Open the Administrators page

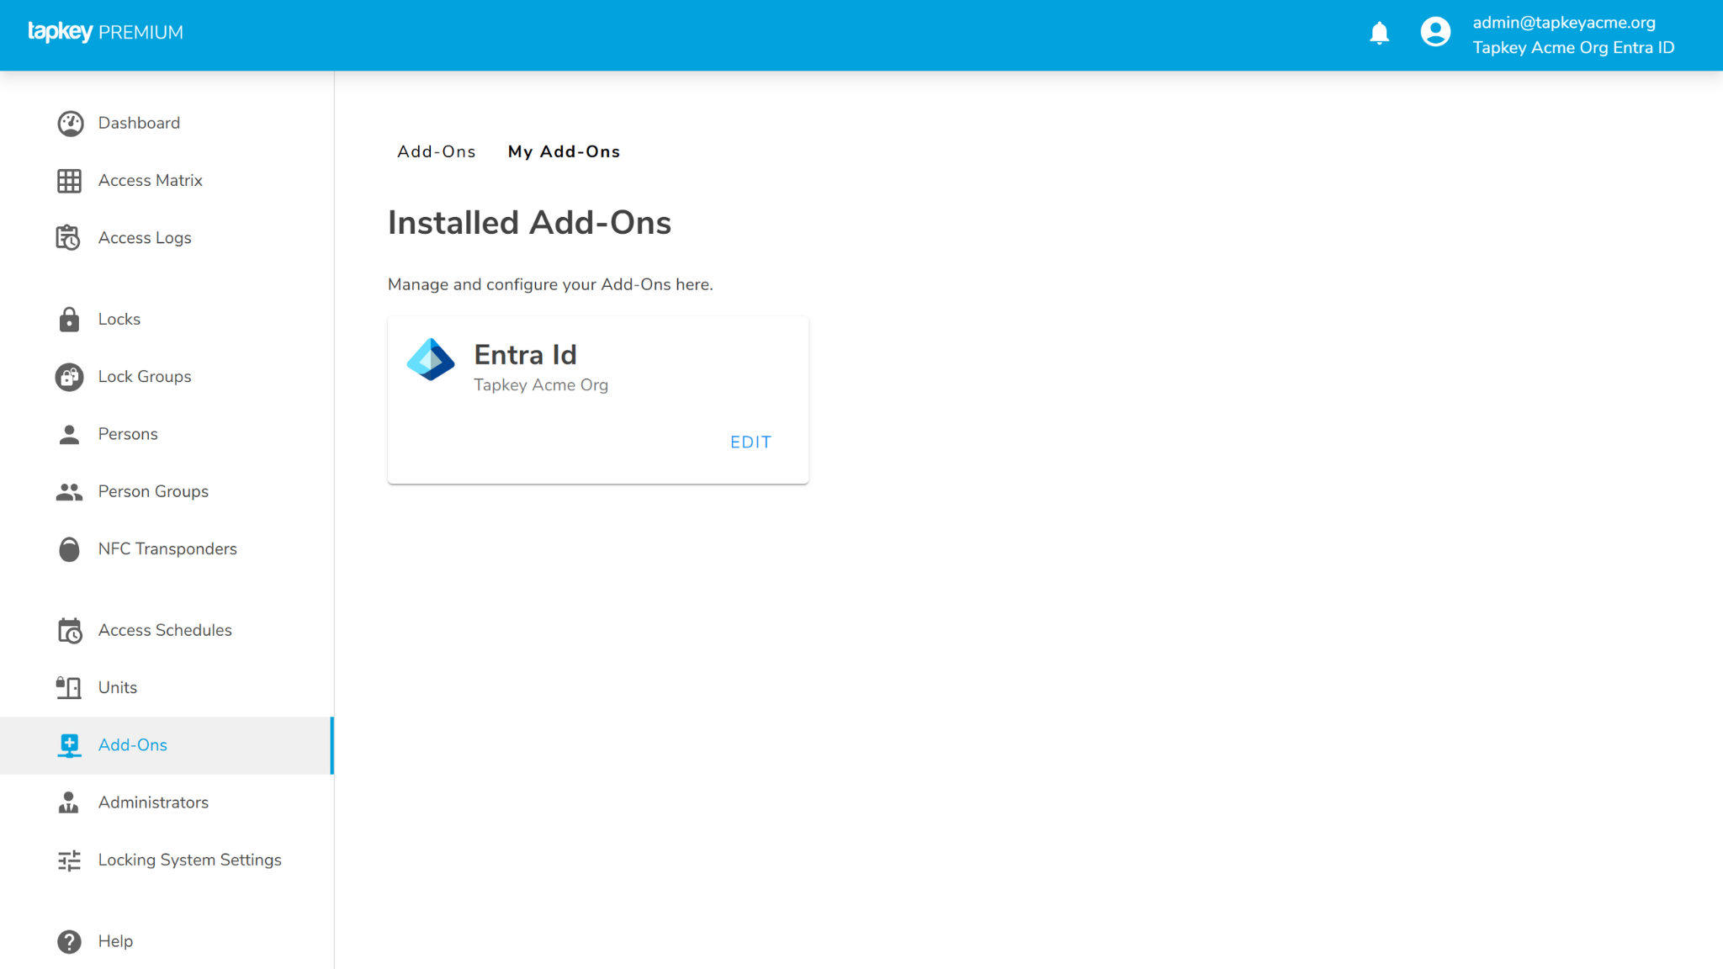(153, 802)
